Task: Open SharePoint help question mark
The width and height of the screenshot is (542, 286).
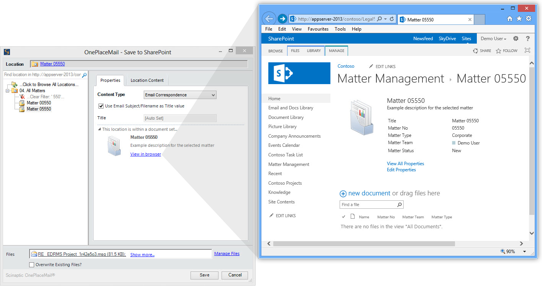Action: pyautogui.click(x=528, y=39)
